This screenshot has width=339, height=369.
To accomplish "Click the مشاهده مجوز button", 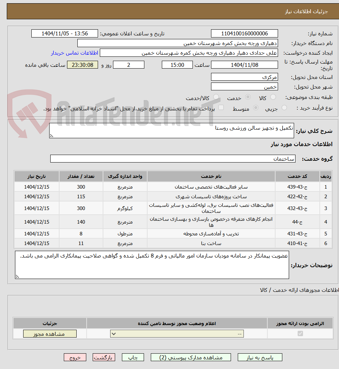I will point(50,334).
